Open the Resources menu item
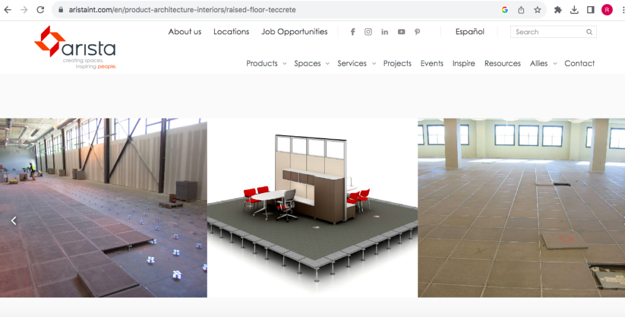Image resolution: width=625 pixels, height=317 pixels. coord(502,64)
